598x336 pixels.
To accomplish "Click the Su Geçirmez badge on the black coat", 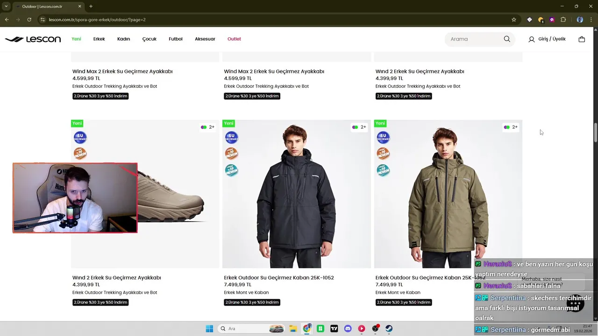I will click(231, 137).
